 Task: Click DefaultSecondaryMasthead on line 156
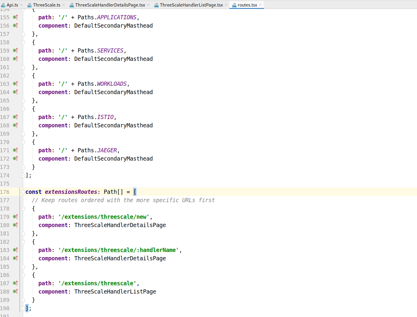click(114, 26)
